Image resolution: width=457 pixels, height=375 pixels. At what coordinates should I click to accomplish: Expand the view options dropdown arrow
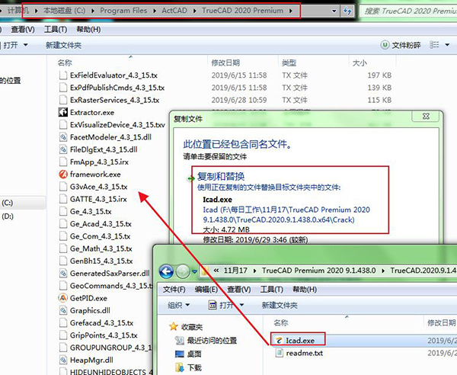pyautogui.click(x=447, y=45)
